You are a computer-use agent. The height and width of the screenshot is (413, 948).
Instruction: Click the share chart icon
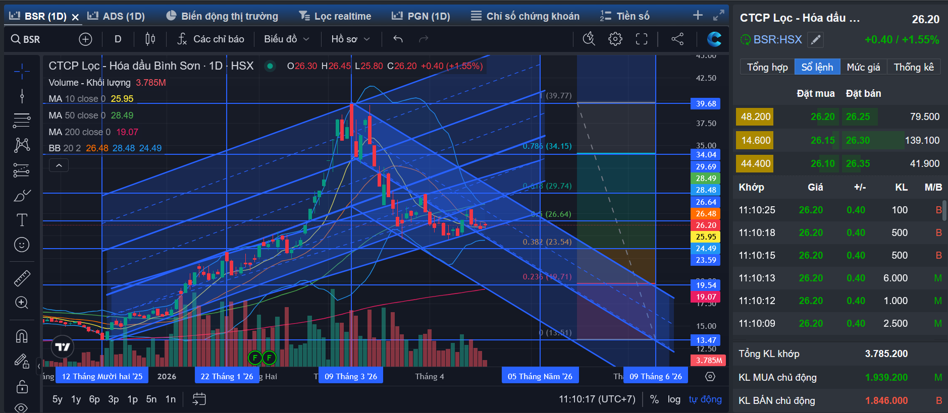click(677, 39)
